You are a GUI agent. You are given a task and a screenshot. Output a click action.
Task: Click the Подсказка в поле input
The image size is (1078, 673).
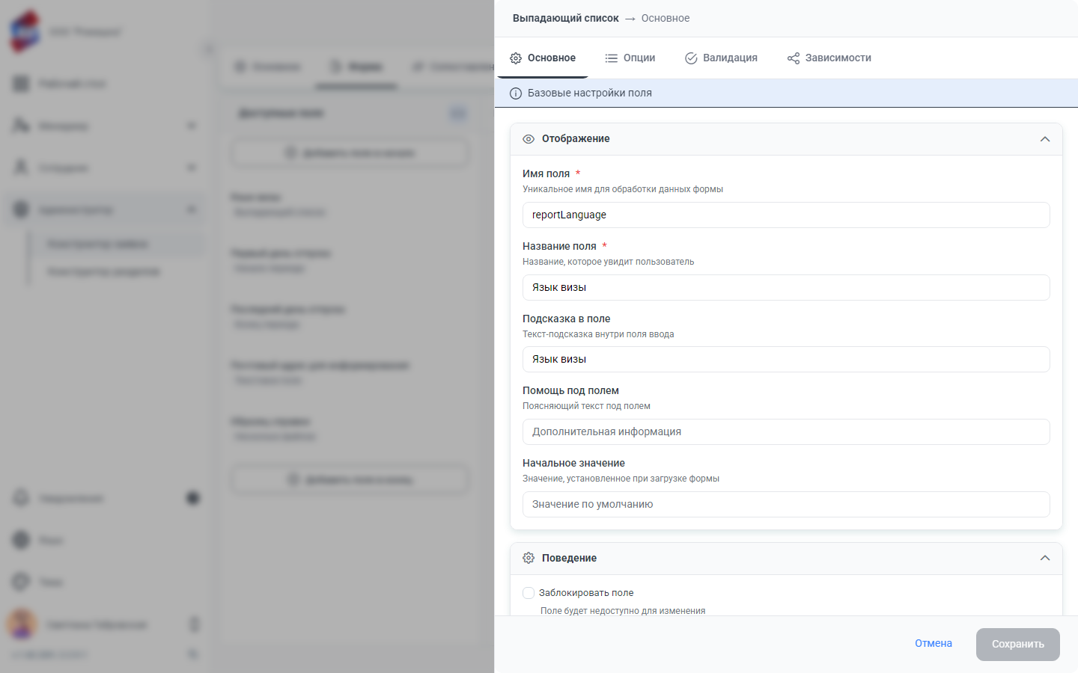click(786, 360)
